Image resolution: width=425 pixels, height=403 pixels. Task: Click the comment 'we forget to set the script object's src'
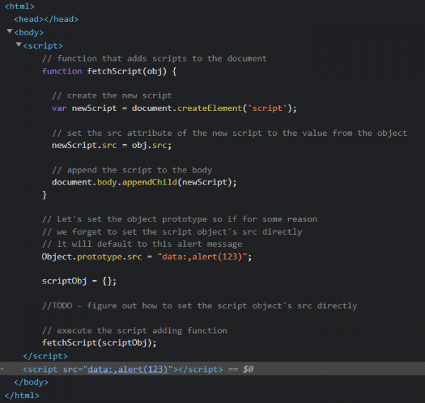click(x=172, y=232)
